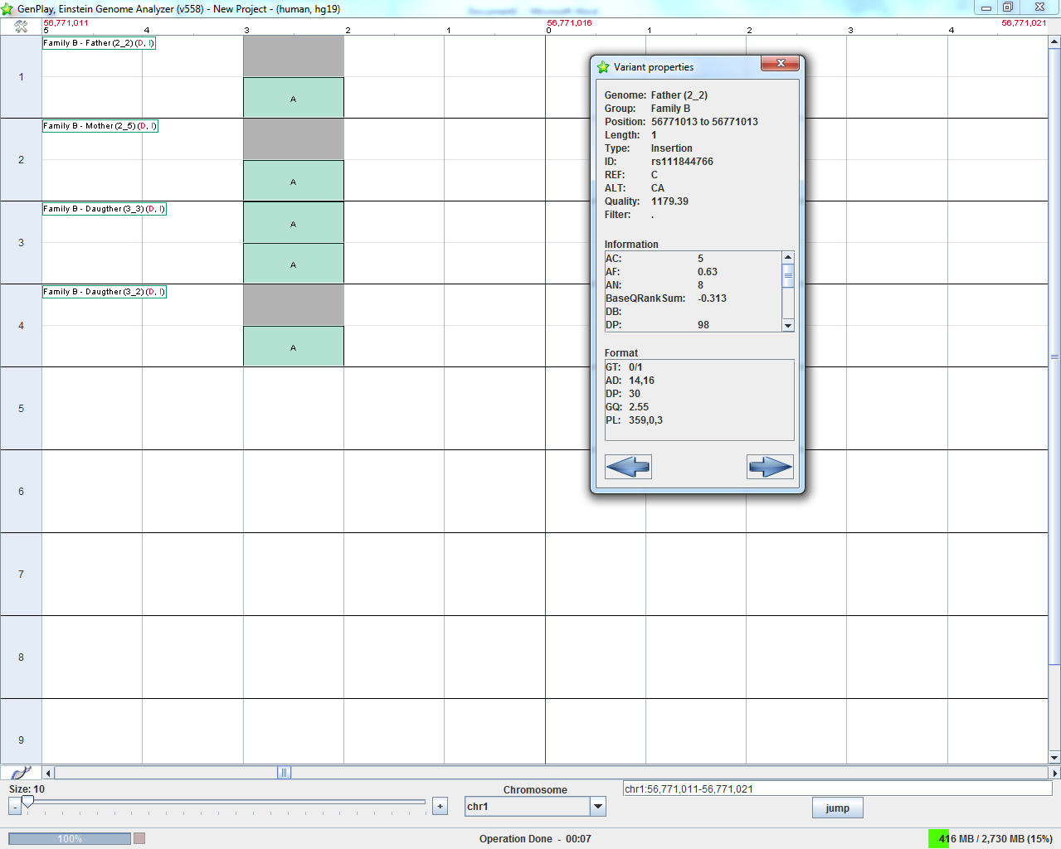Click the horizontal scrollbar left arrow
Screen dimensions: 1061x849
[48, 773]
